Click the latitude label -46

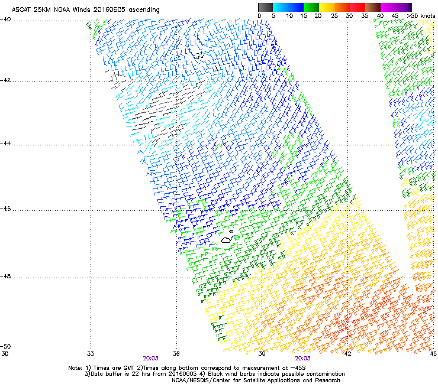(5, 209)
